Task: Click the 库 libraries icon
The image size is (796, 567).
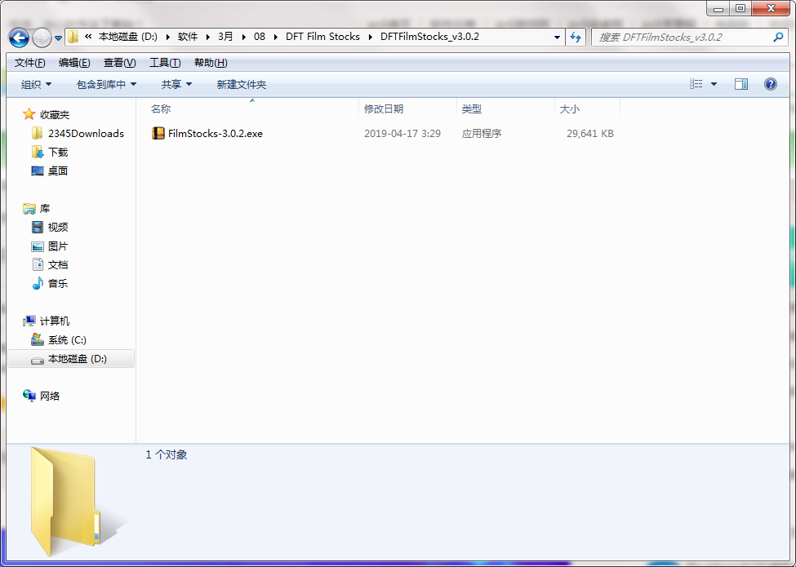Action: tap(29, 208)
